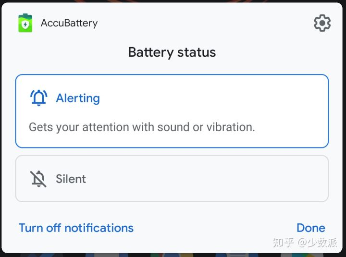Tap the word Turn in the bottom link
This screenshot has width=346, height=257.
pyautogui.click(x=30, y=228)
